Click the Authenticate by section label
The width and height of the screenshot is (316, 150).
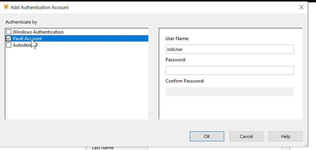[x=21, y=22]
